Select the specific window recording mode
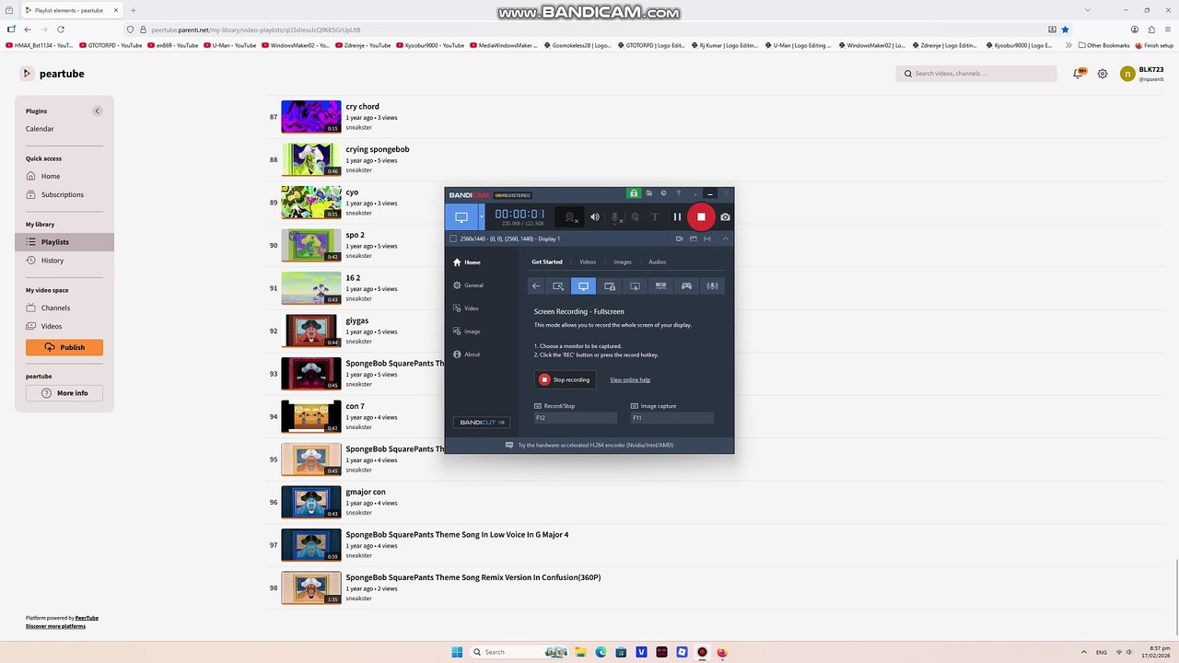 (609, 286)
